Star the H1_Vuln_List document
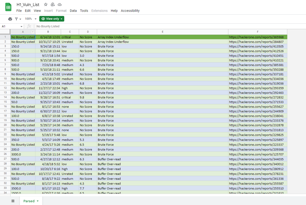The height and width of the screenshot is (205, 306). pyautogui.click(x=46, y=5)
